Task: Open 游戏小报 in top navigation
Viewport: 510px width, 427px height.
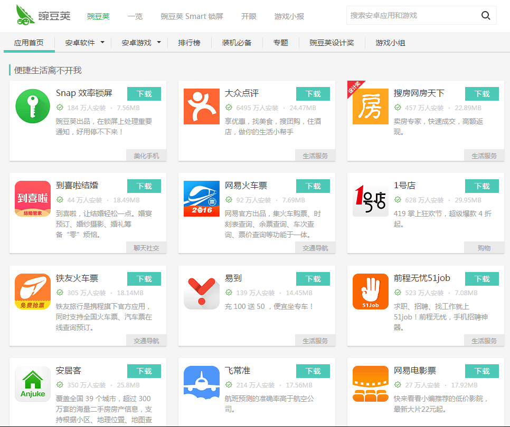Action: point(289,16)
